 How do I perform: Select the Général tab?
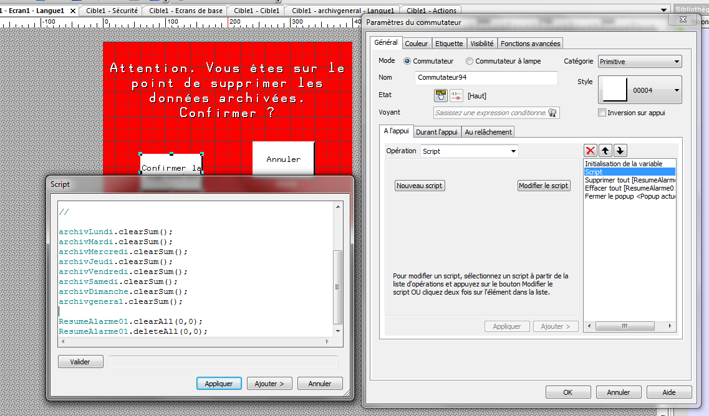pyautogui.click(x=386, y=42)
